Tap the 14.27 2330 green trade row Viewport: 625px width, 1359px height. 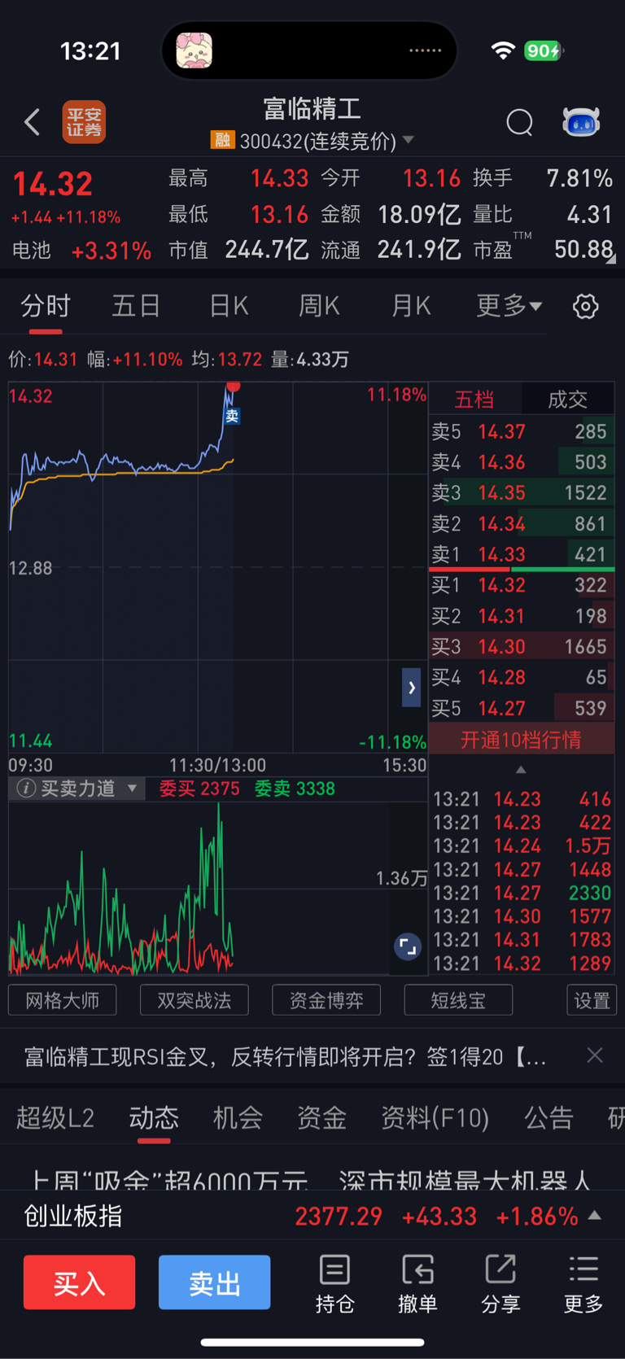point(522,893)
